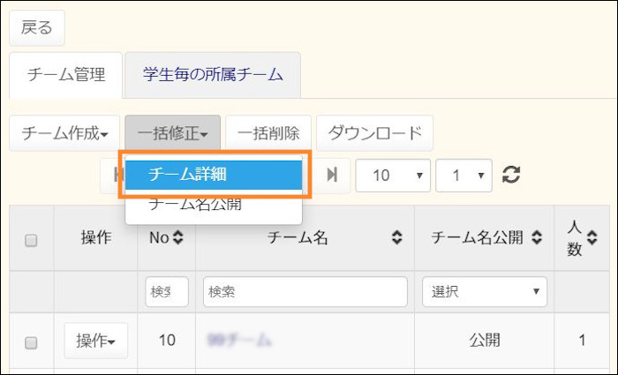The image size is (618, 375).
Task: Click the 一括削除 button
Action: 268,134
